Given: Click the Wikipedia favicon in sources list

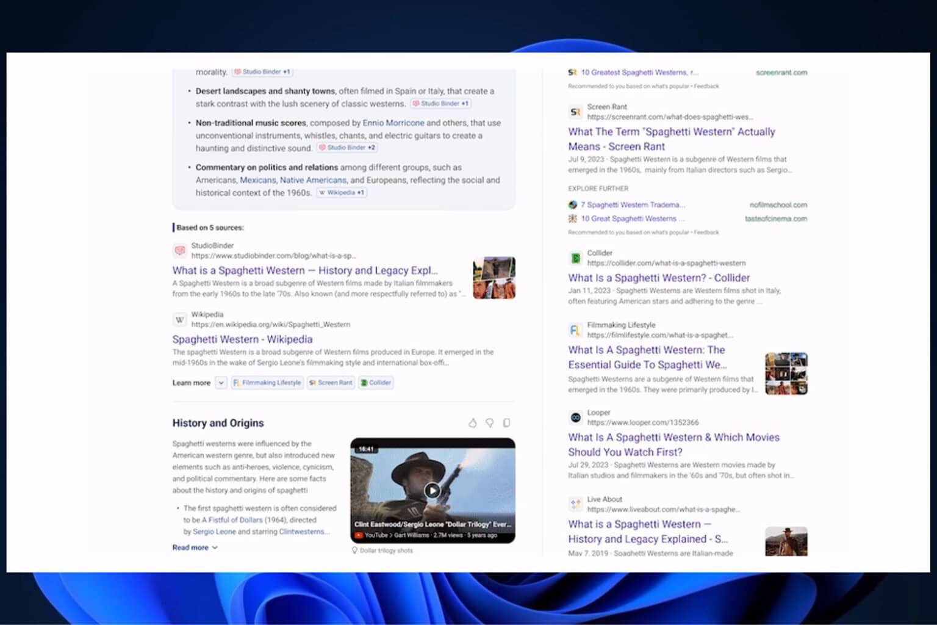Looking at the screenshot, I should (x=180, y=319).
